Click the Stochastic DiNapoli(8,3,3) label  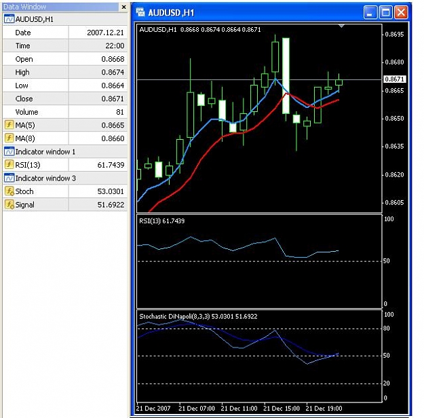[198, 316]
